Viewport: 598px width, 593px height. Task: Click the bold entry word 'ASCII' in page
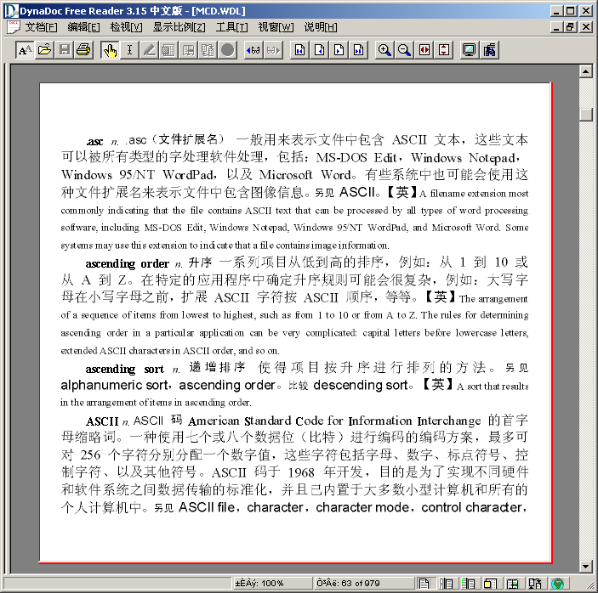102,421
